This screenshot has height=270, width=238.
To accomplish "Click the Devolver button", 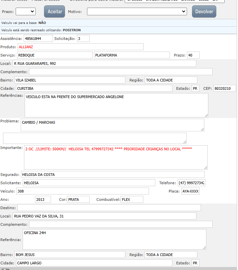I will click(204, 12).
